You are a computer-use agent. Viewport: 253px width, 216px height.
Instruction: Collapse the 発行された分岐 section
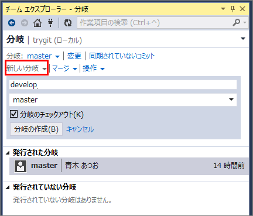8,153
